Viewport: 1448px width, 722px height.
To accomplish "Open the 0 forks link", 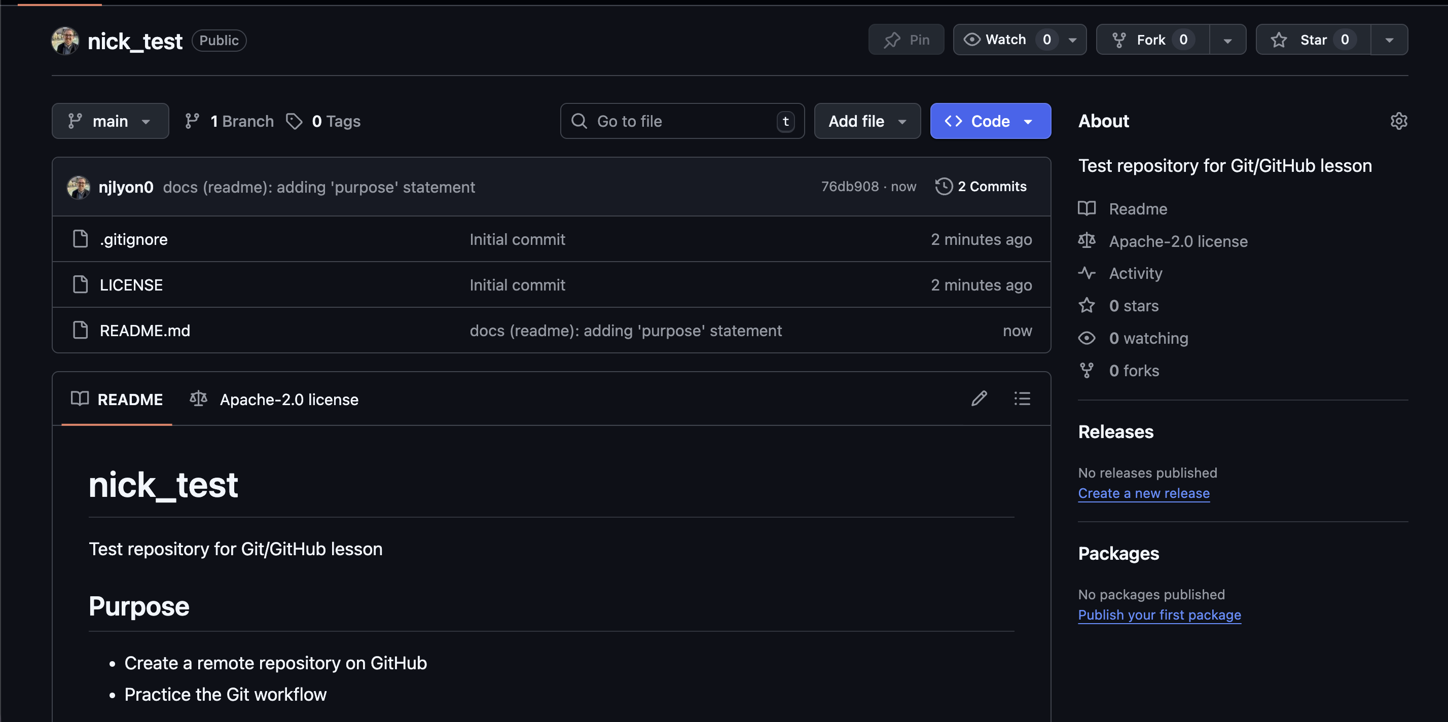I will coord(1134,371).
